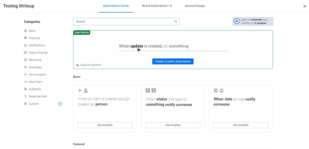Screen dimensions: 309x149
Task: Click the Move Item arrow icon
Action: 25,82
